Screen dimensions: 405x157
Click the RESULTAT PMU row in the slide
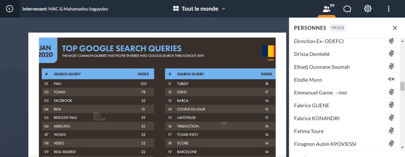tap(98, 117)
